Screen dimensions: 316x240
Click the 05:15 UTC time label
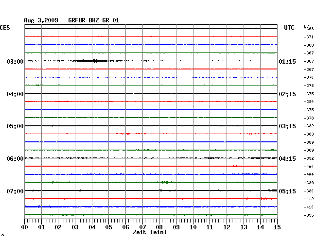click(x=287, y=191)
